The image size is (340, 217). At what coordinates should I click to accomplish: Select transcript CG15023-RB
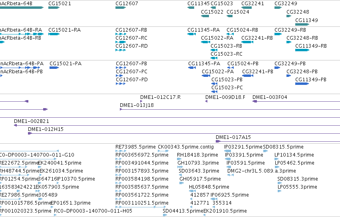coord(214,50)
